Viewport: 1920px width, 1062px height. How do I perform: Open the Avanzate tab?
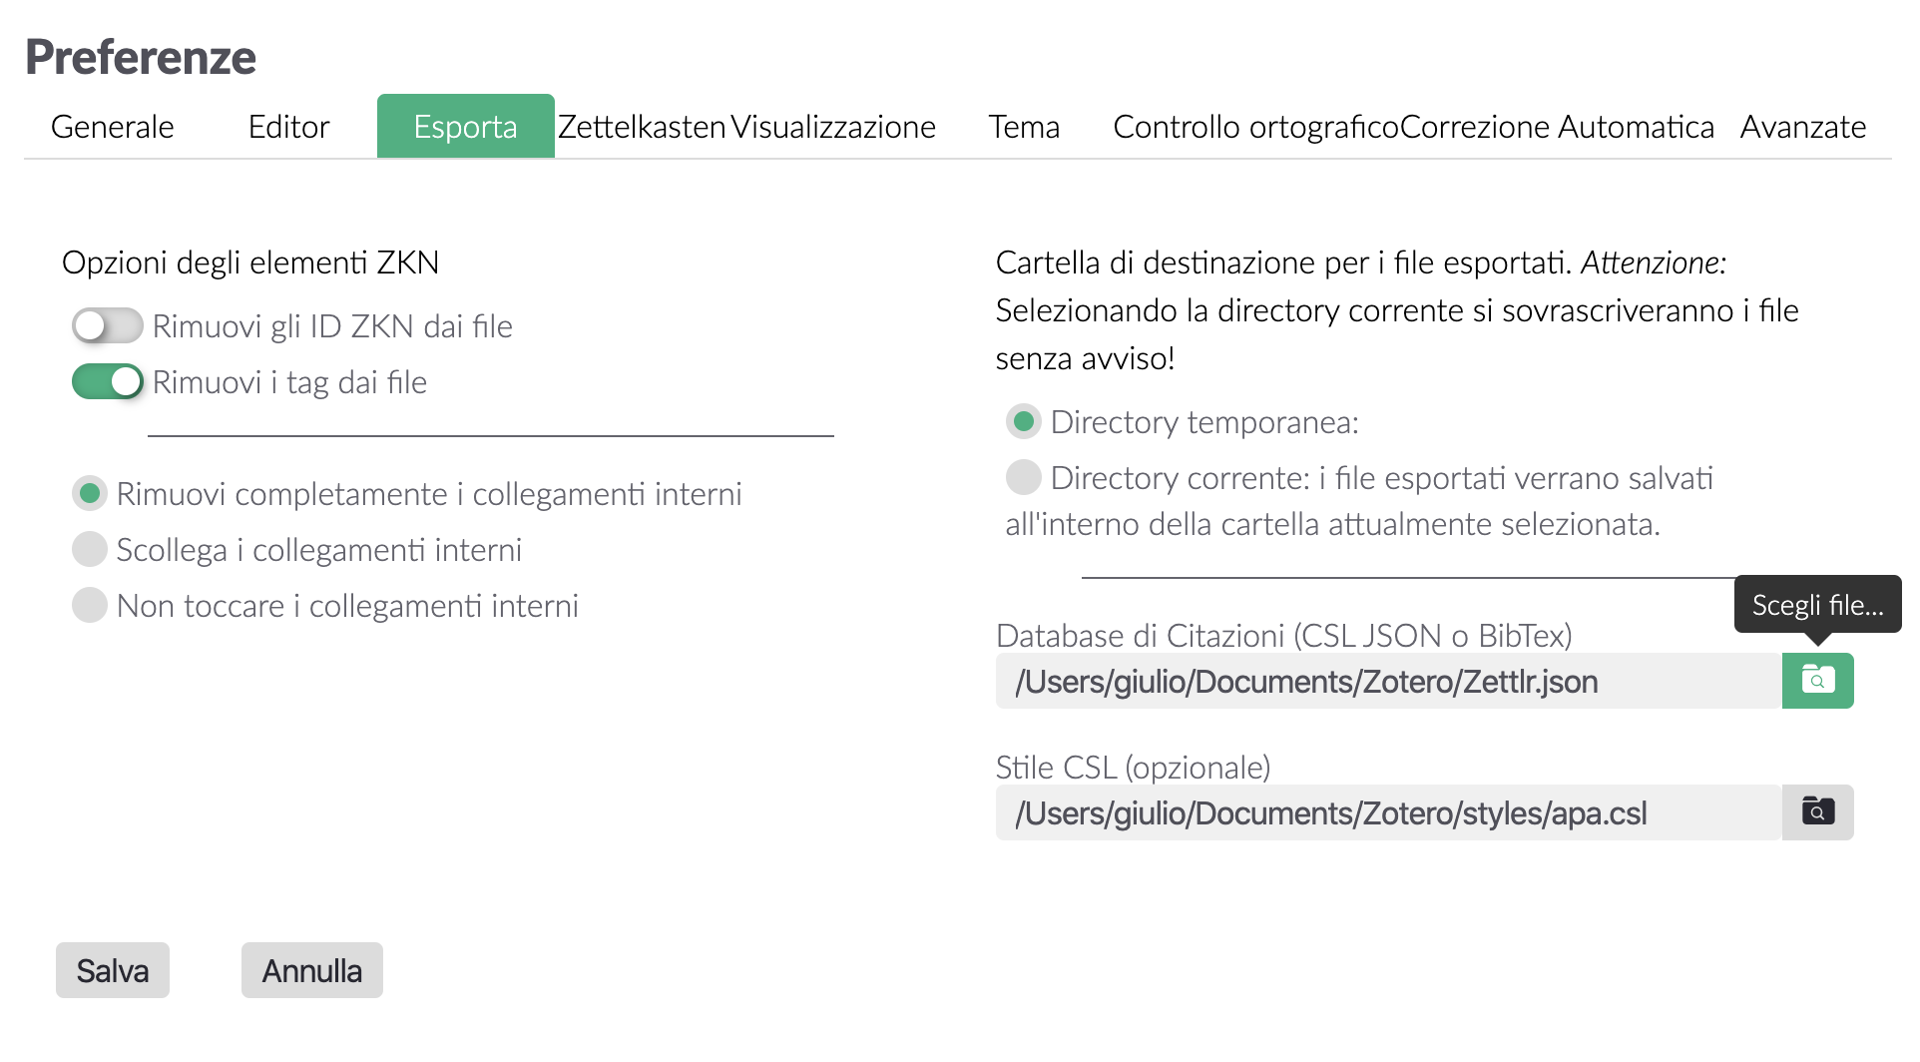pos(1802,127)
